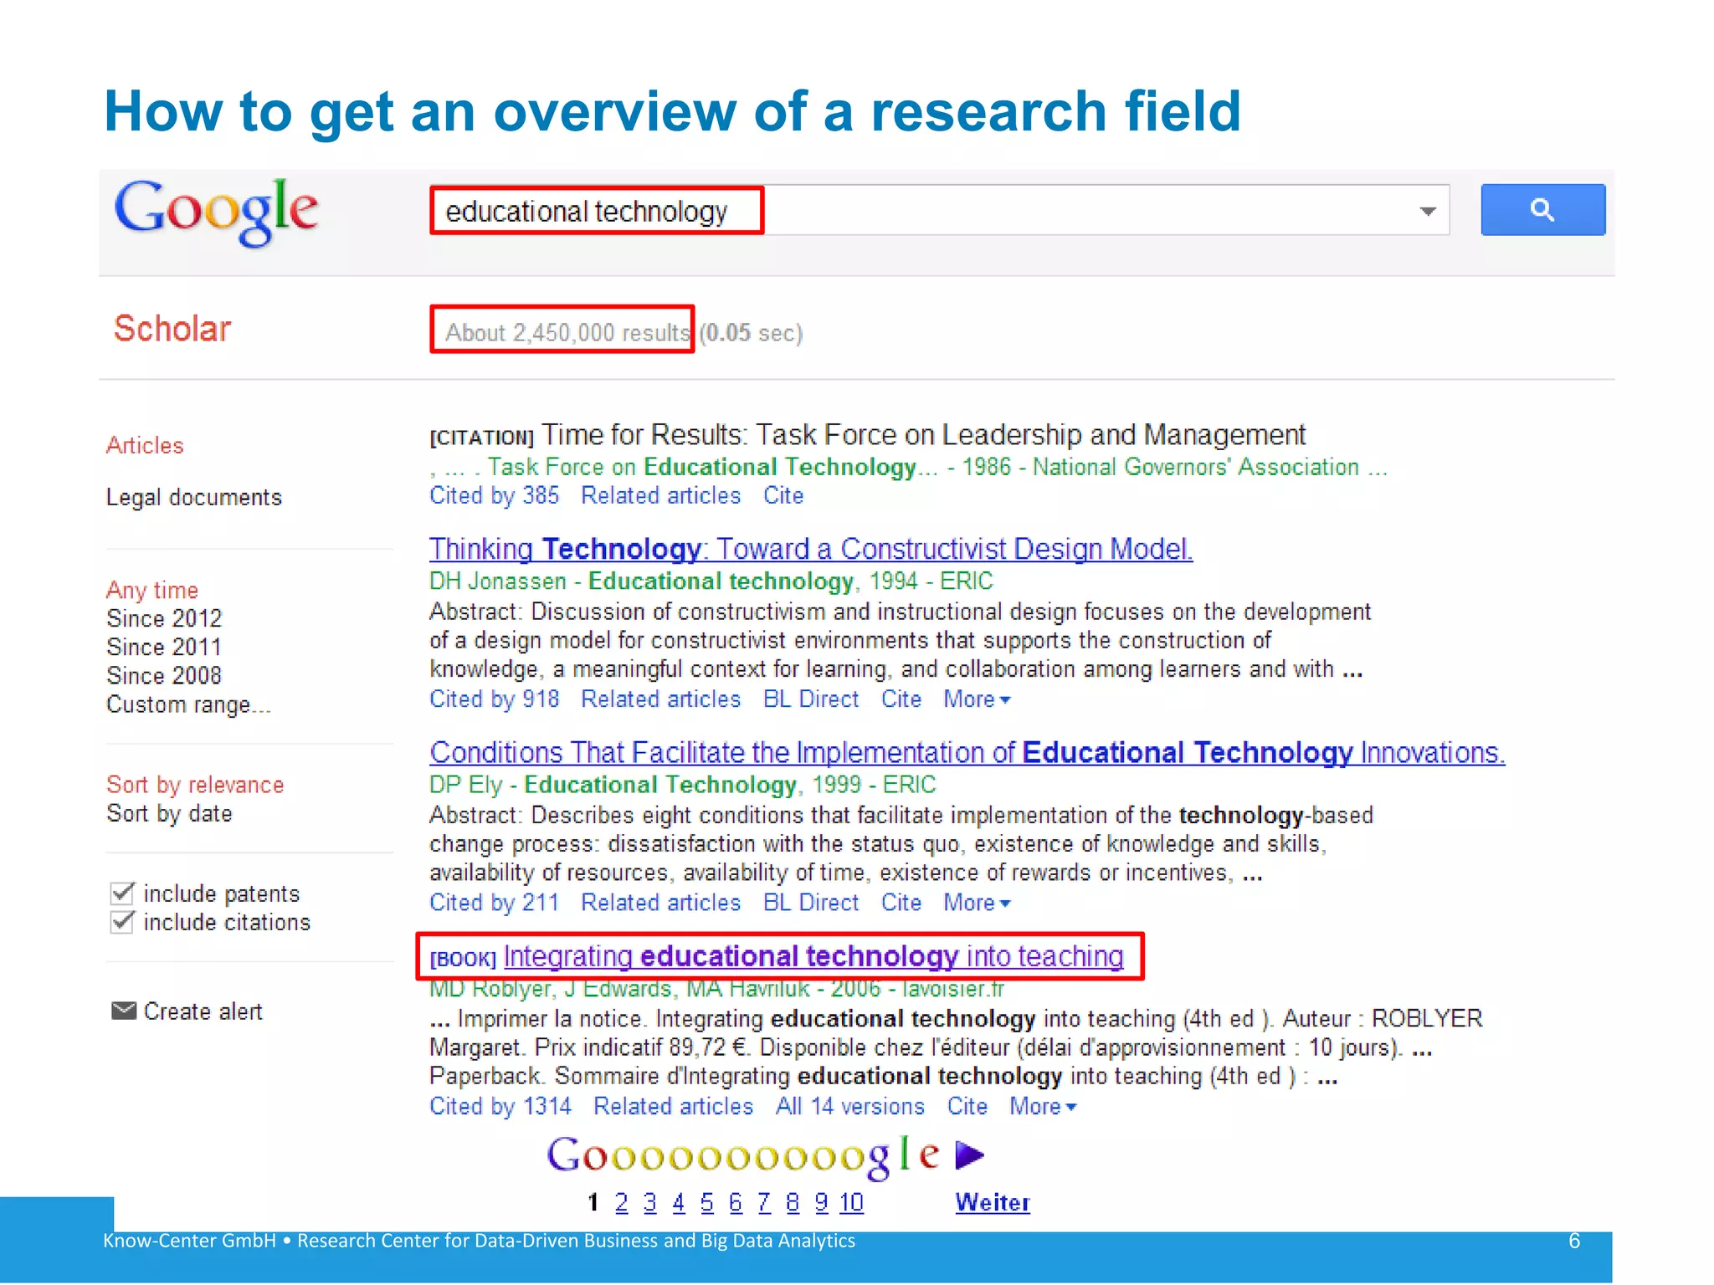Click into the educational technology search field
This screenshot has width=1714, height=1285.
click(939, 210)
